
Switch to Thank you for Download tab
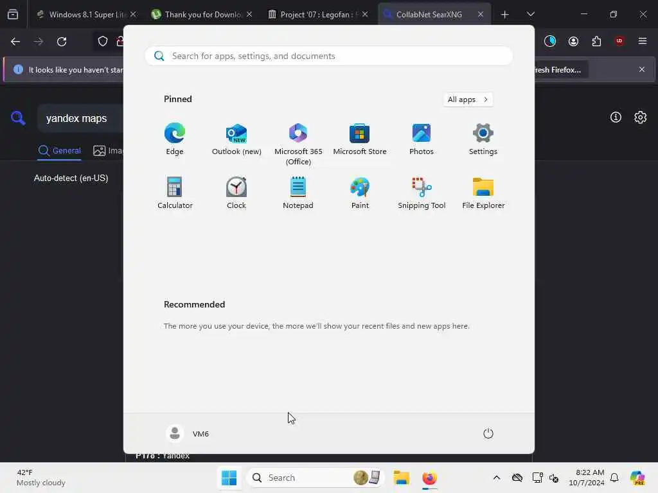(x=202, y=14)
